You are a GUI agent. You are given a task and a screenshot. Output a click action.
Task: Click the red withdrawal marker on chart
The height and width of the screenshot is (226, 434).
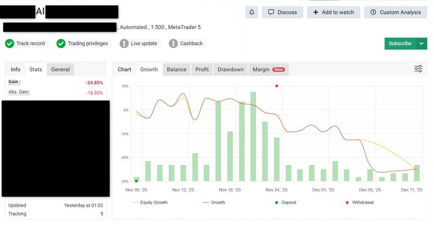tap(277, 86)
